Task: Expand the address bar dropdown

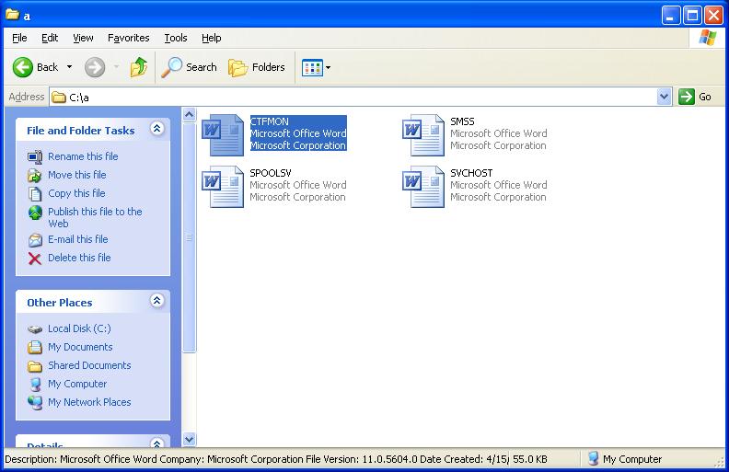Action: (x=665, y=98)
